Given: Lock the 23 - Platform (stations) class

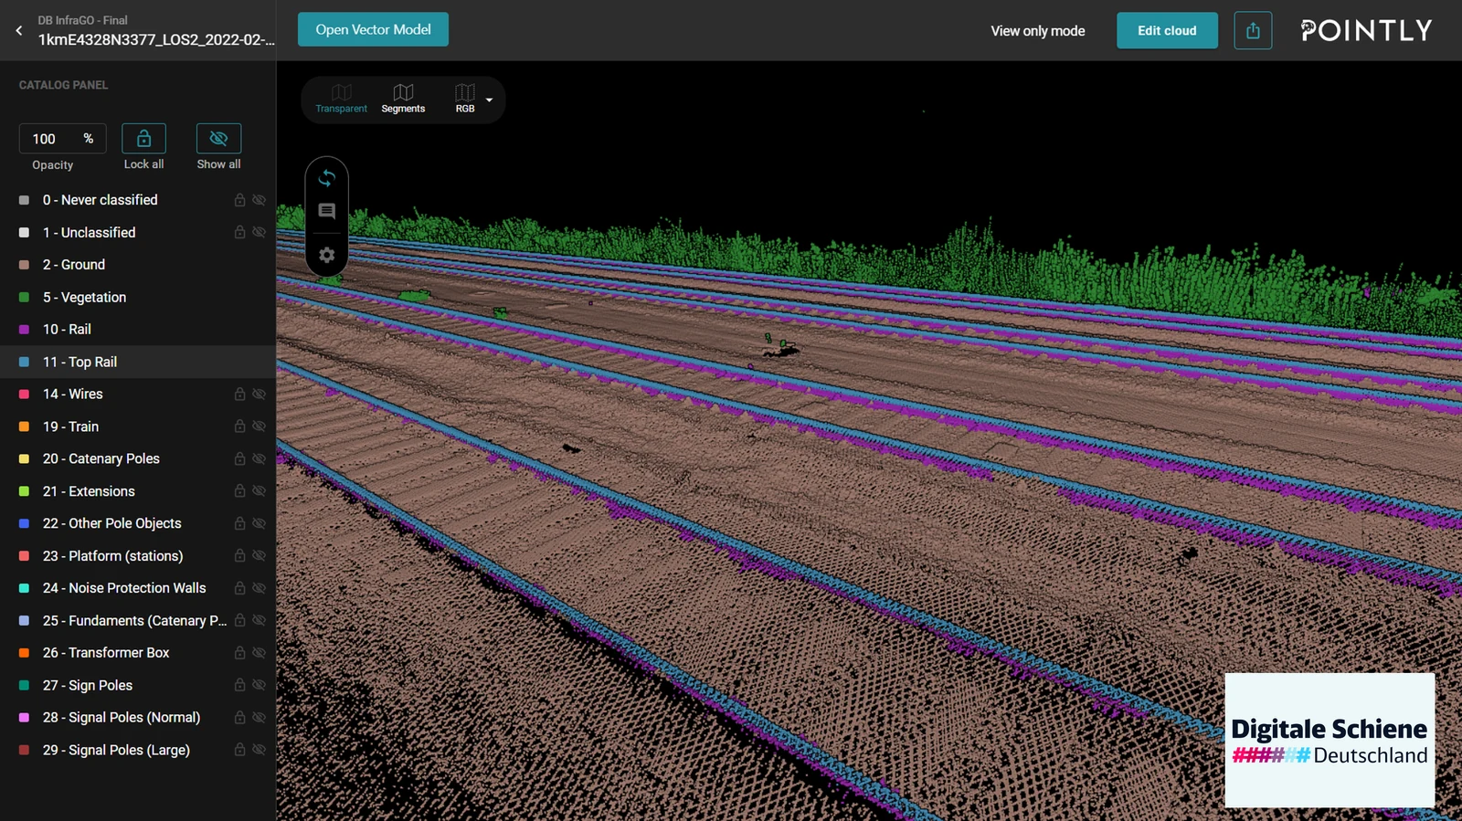Looking at the screenshot, I should tap(239, 555).
